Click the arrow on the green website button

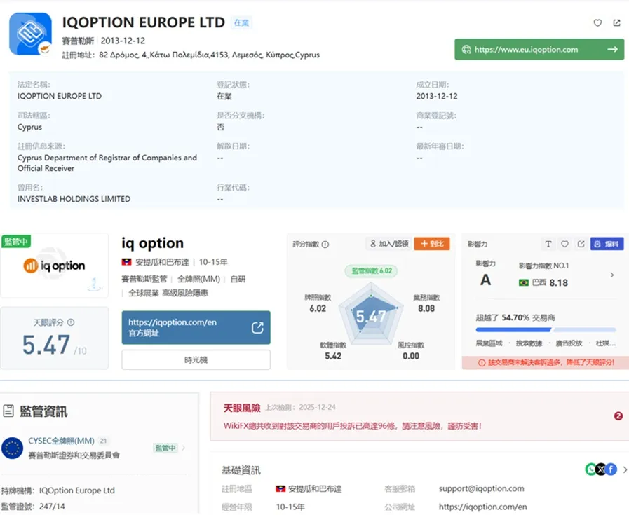(x=612, y=49)
